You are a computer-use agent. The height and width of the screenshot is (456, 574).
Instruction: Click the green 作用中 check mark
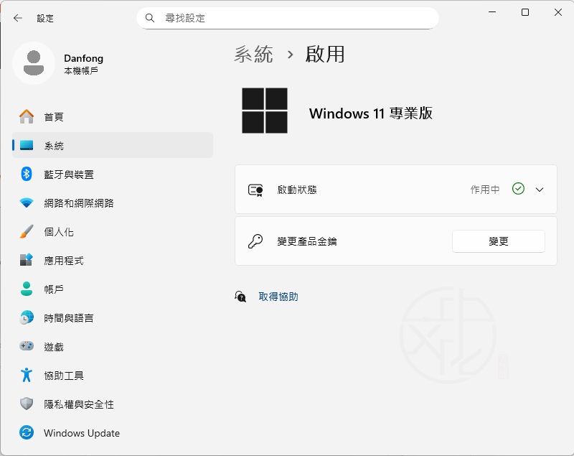tap(518, 189)
